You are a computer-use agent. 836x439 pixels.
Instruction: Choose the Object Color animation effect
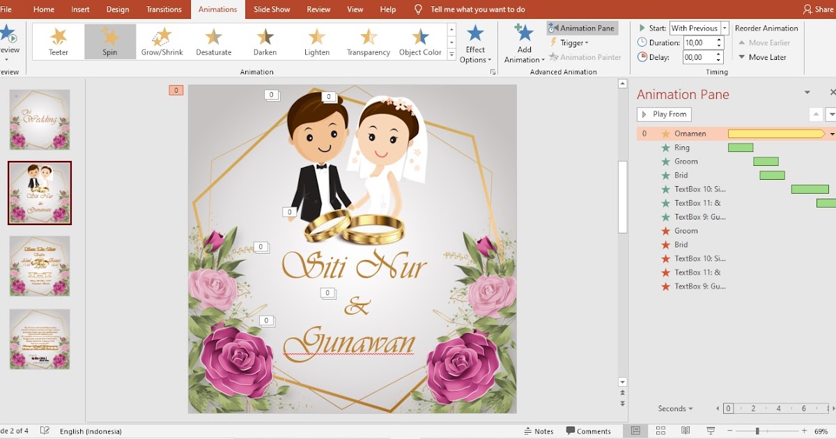pos(420,41)
